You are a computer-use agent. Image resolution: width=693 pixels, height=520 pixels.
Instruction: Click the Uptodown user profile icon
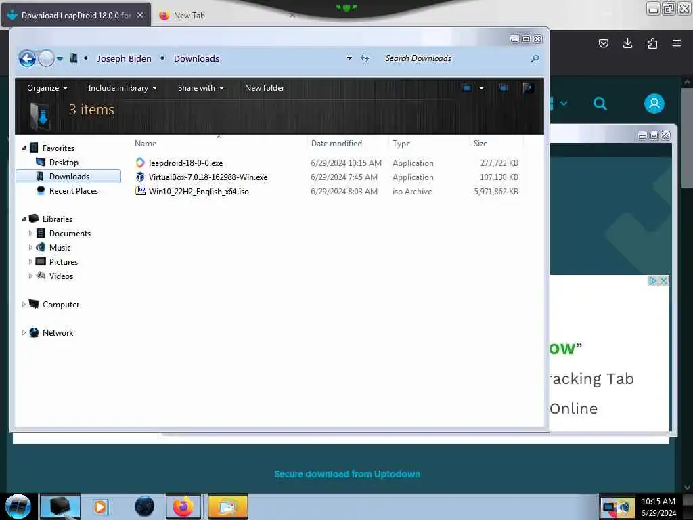pyautogui.click(x=654, y=104)
